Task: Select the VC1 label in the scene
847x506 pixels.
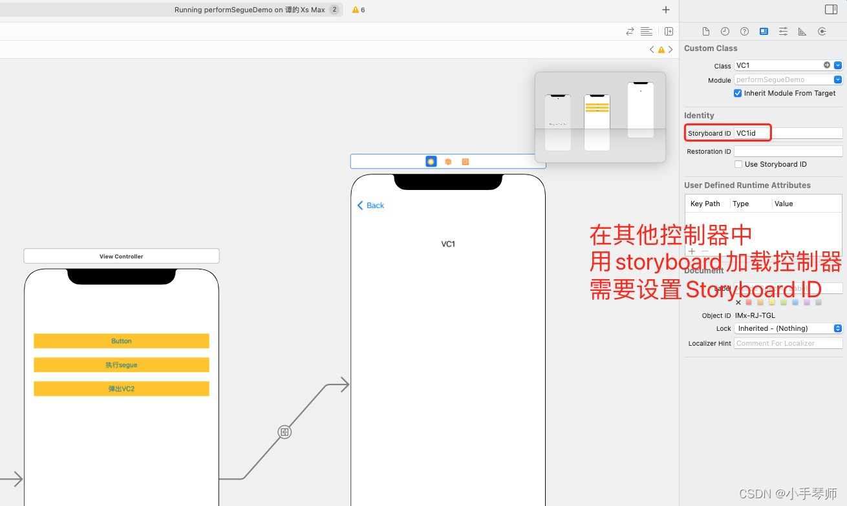Action: [x=448, y=244]
